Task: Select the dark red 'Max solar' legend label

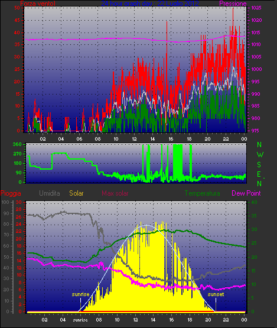Action: [115, 193]
